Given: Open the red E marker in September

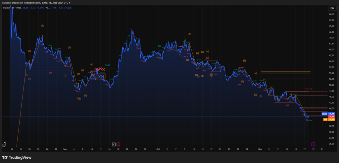Looking at the screenshot, I should click(118, 144).
